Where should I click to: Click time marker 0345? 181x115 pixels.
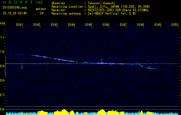pos(89,24)
